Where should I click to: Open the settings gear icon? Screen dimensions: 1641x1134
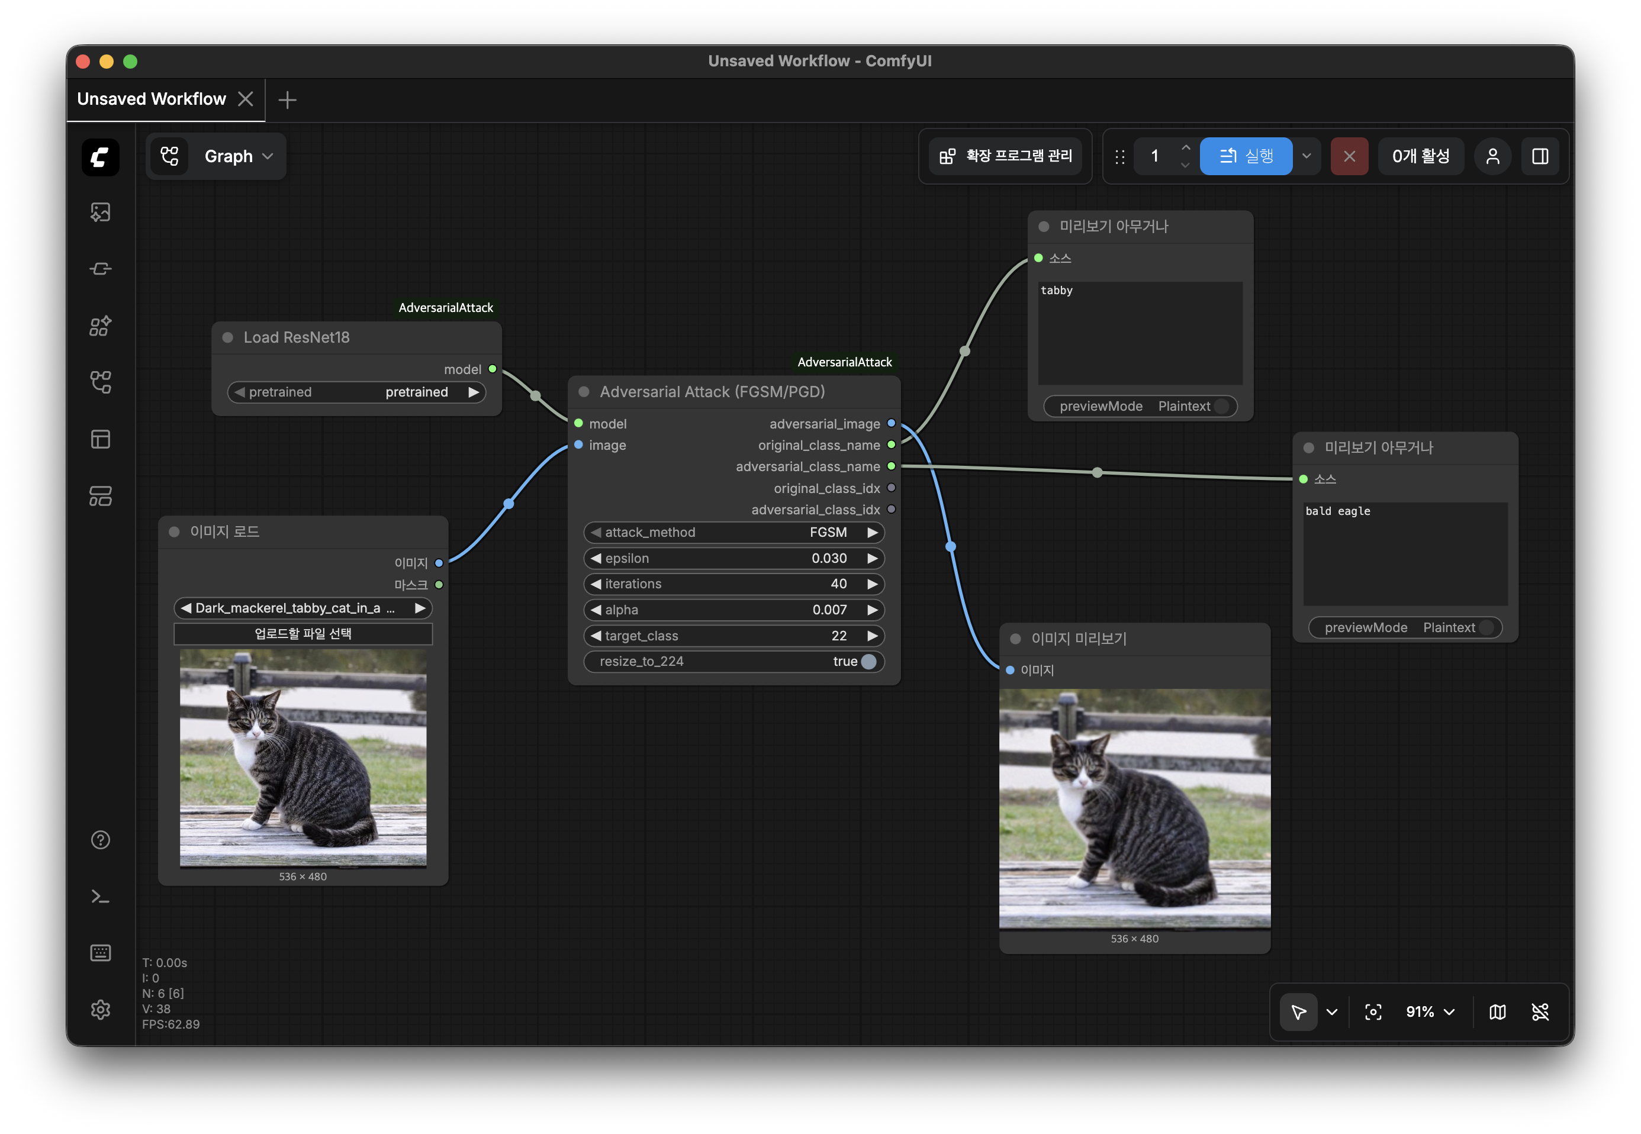click(x=100, y=1010)
